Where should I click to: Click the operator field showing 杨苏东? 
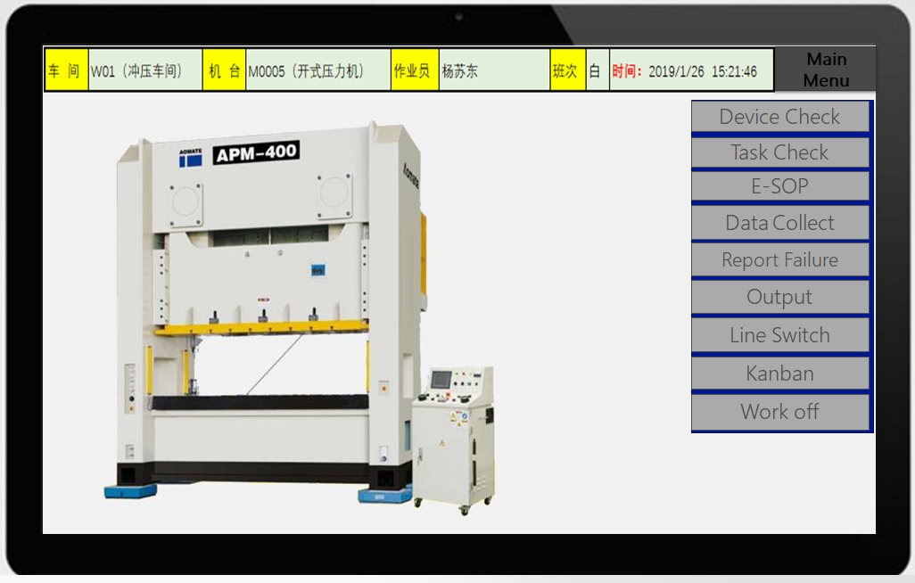(494, 69)
